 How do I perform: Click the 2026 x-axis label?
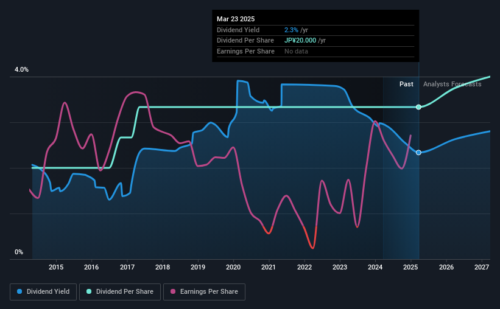coord(446,267)
